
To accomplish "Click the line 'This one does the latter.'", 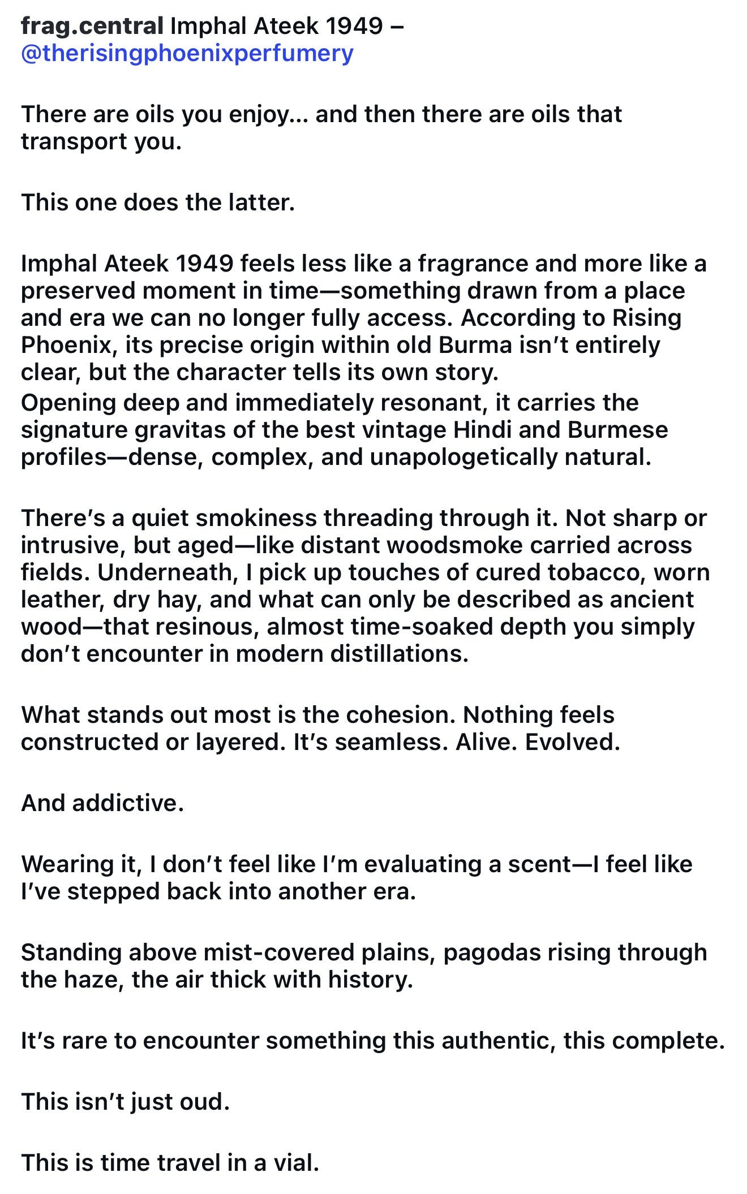I will (158, 202).
